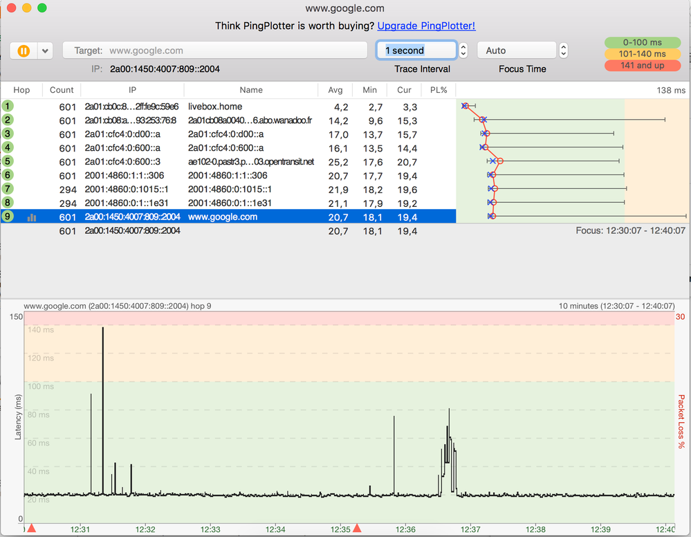691x537 pixels.
Task: Click the 150 y-axis maximum of the latency graph
Action: (16, 316)
